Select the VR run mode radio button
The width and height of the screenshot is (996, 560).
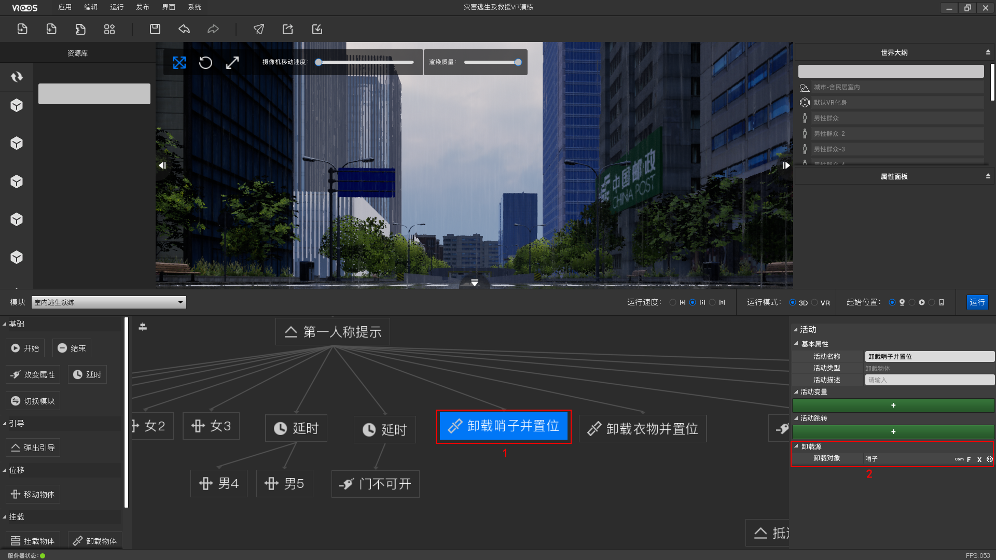tap(814, 302)
